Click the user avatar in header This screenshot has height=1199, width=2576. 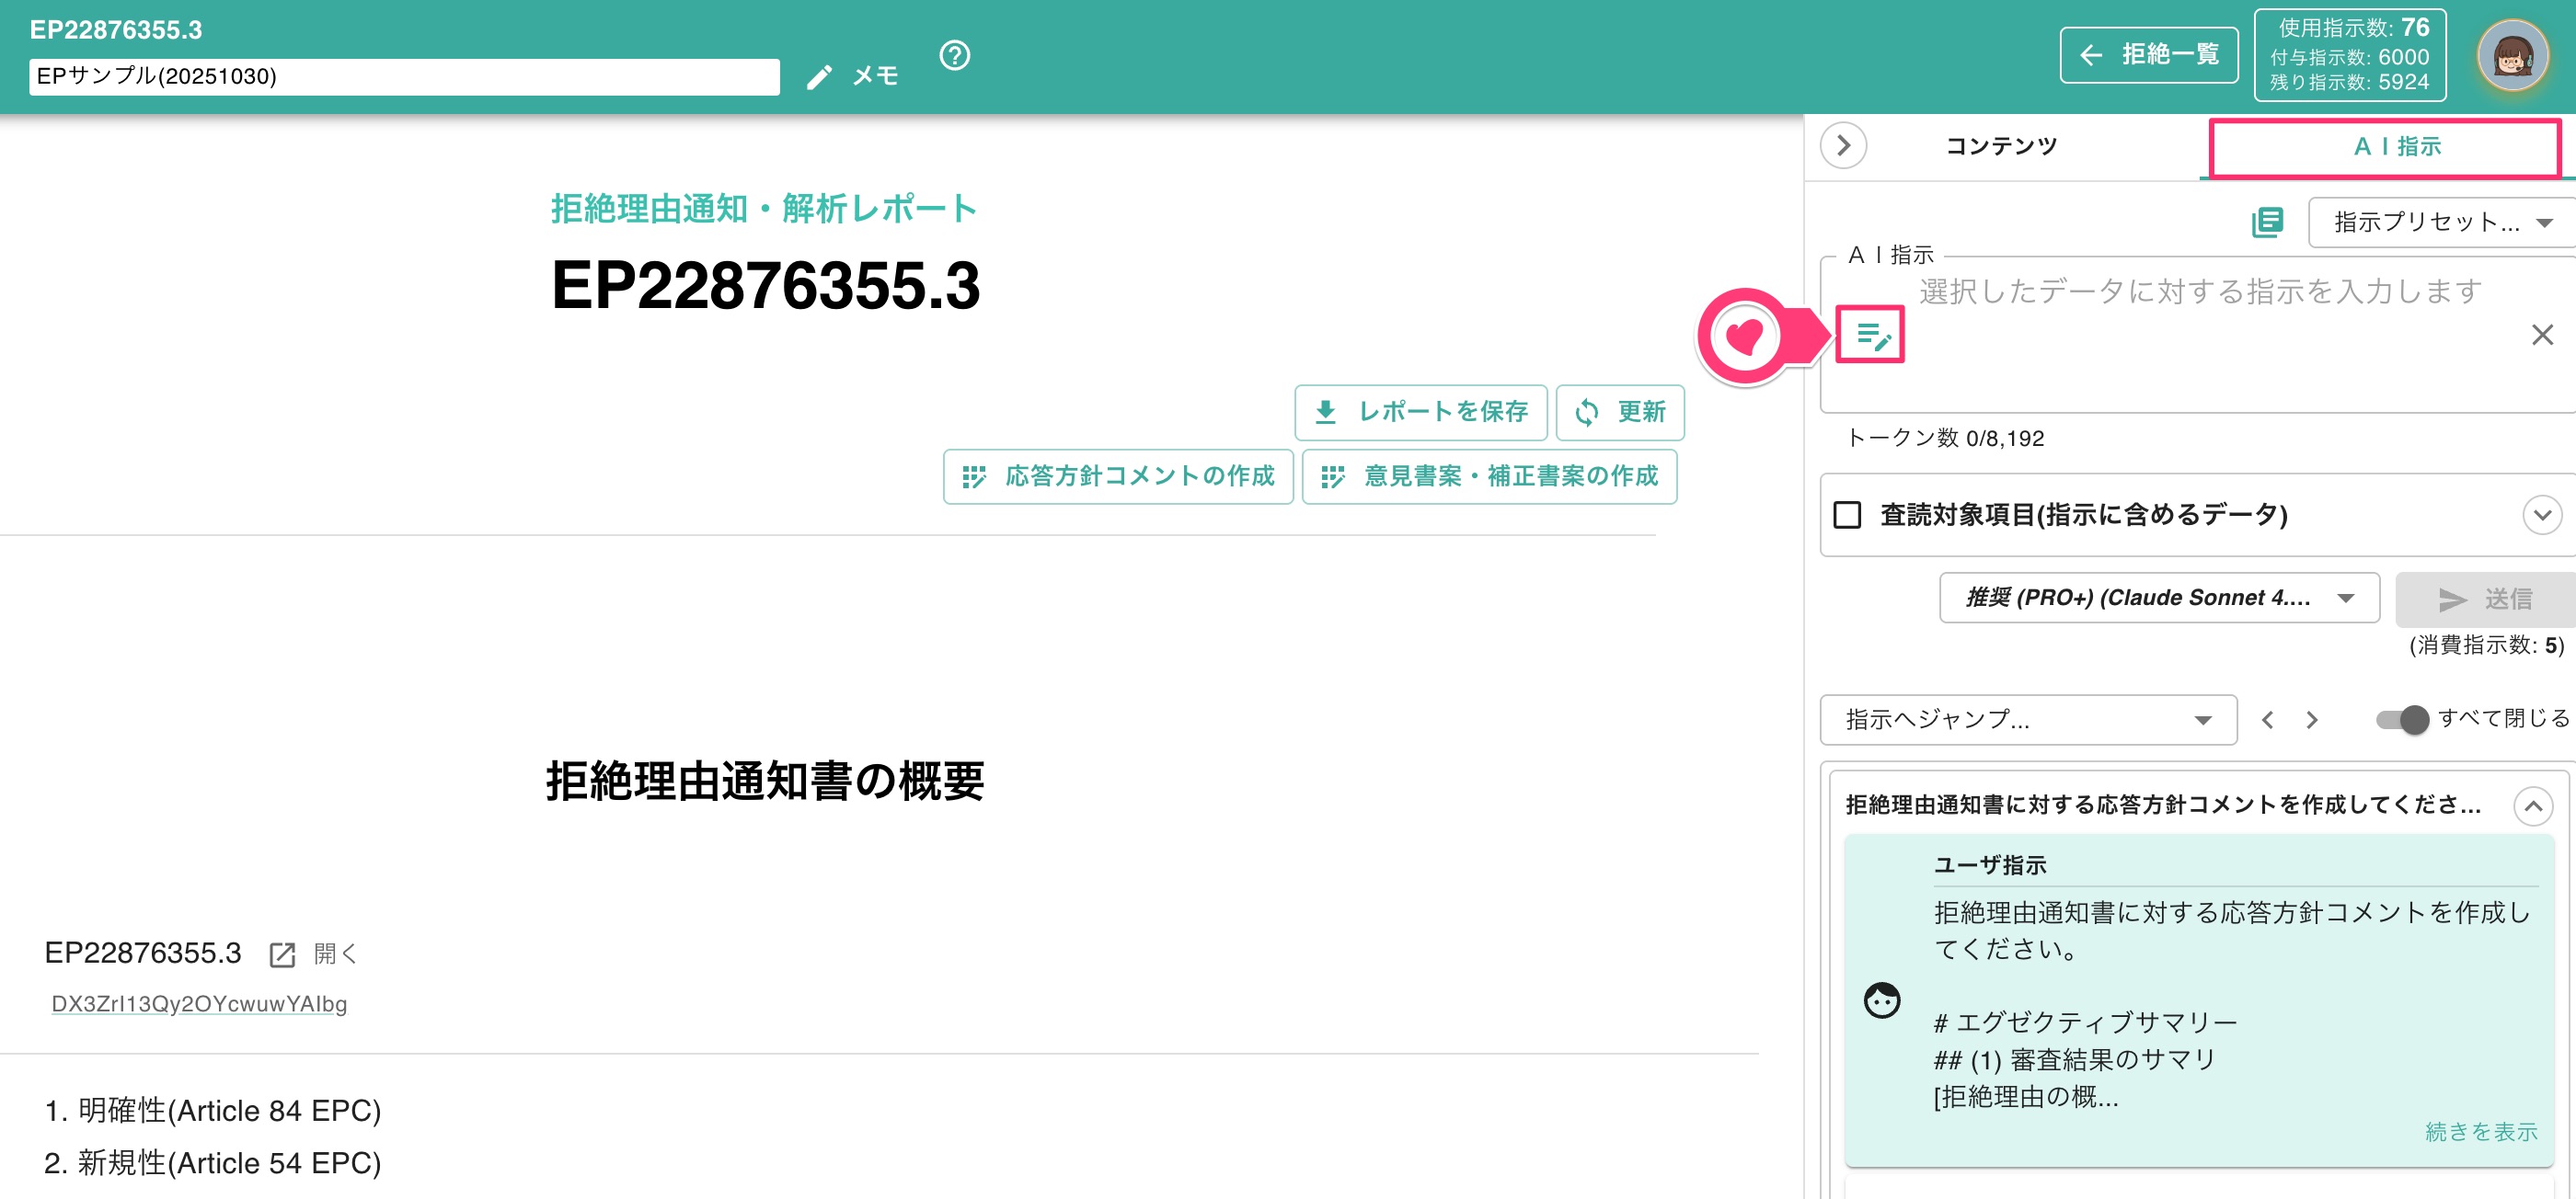coord(2512,56)
